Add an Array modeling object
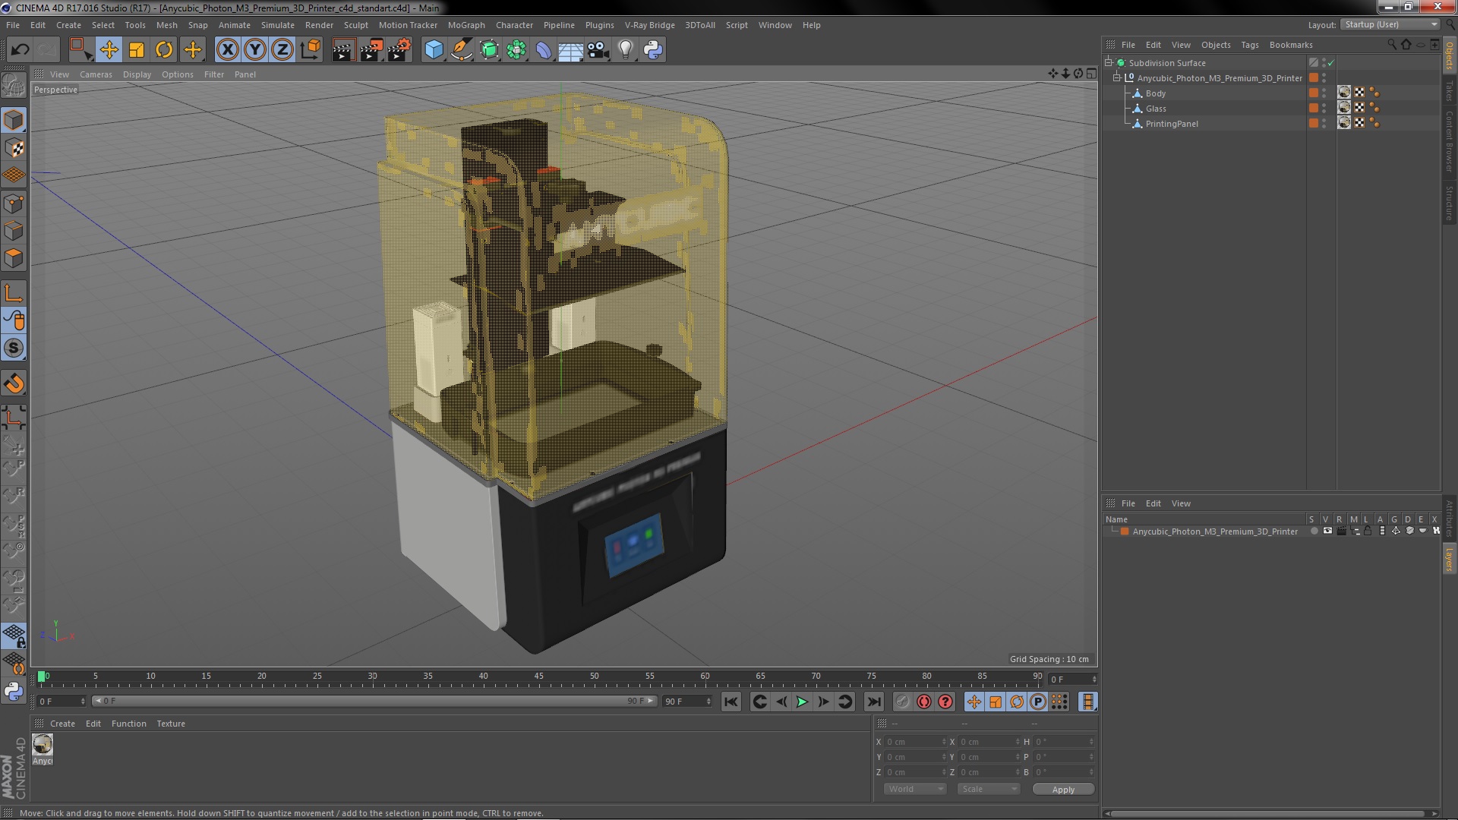1458x820 pixels. tap(516, 50)
